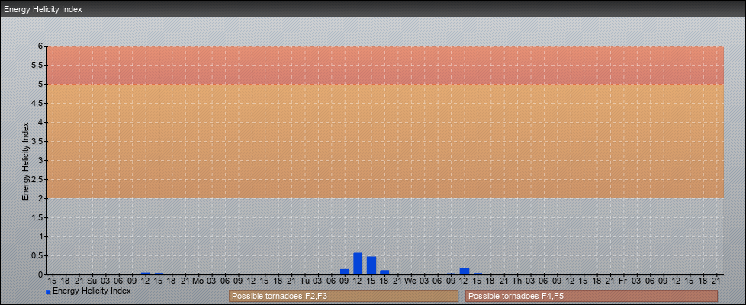Click the y-axis value 2

pyautogui.click(x=41, y=198)
